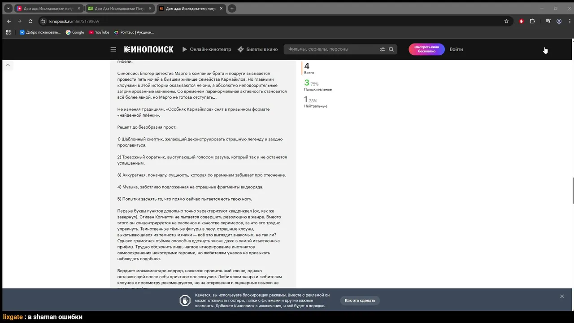Click list item 1) Шаблонный скептик
Screen dimensions: 574x323
click(x=200, y=142)
